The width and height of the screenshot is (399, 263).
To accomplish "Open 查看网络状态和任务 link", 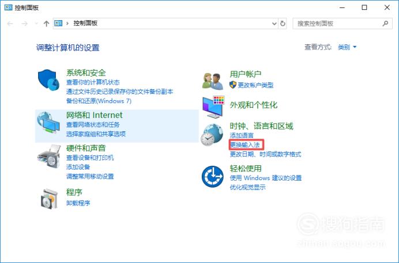I will pyautogui.click(x=93, y=125).
